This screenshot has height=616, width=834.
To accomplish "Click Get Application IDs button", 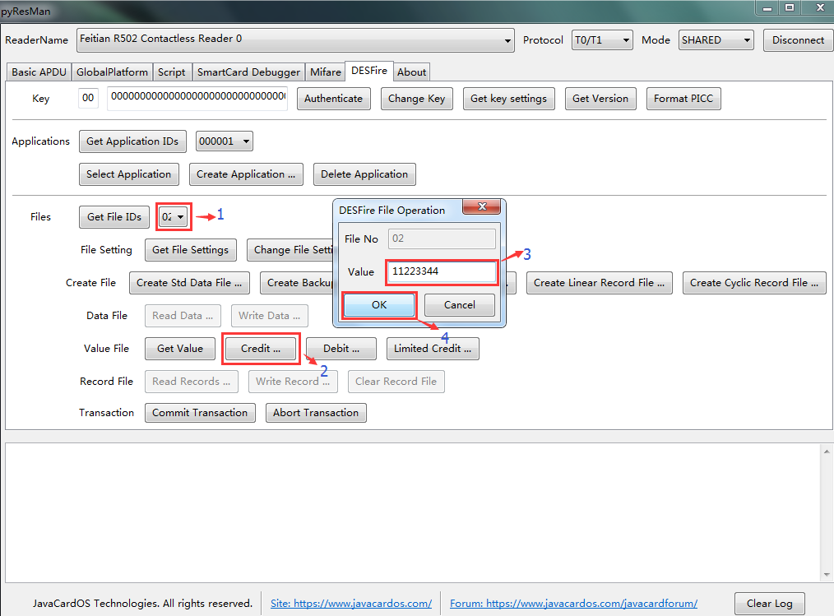I will [132, 141].
